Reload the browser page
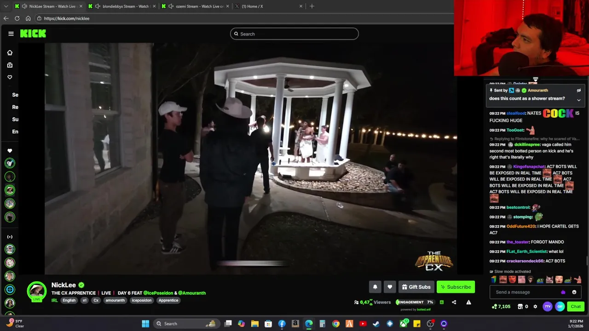This screenshot has height=331, width=589. (17, 18)
